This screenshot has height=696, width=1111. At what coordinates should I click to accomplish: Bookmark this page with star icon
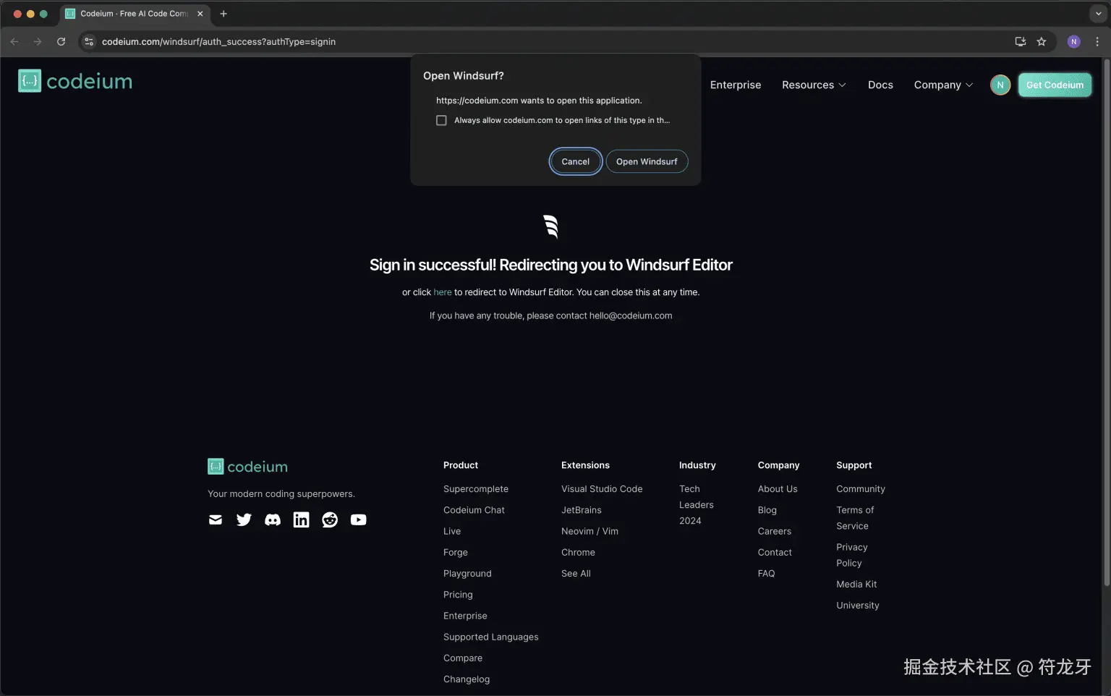pyautogui.click(x=1042, y=42)
